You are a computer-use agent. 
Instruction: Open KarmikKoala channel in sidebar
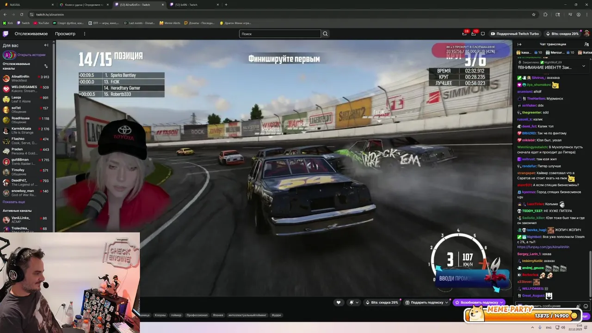click(27, 130)
